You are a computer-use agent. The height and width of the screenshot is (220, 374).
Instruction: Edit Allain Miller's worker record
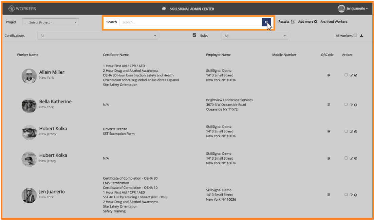click(x=351, y=75)
